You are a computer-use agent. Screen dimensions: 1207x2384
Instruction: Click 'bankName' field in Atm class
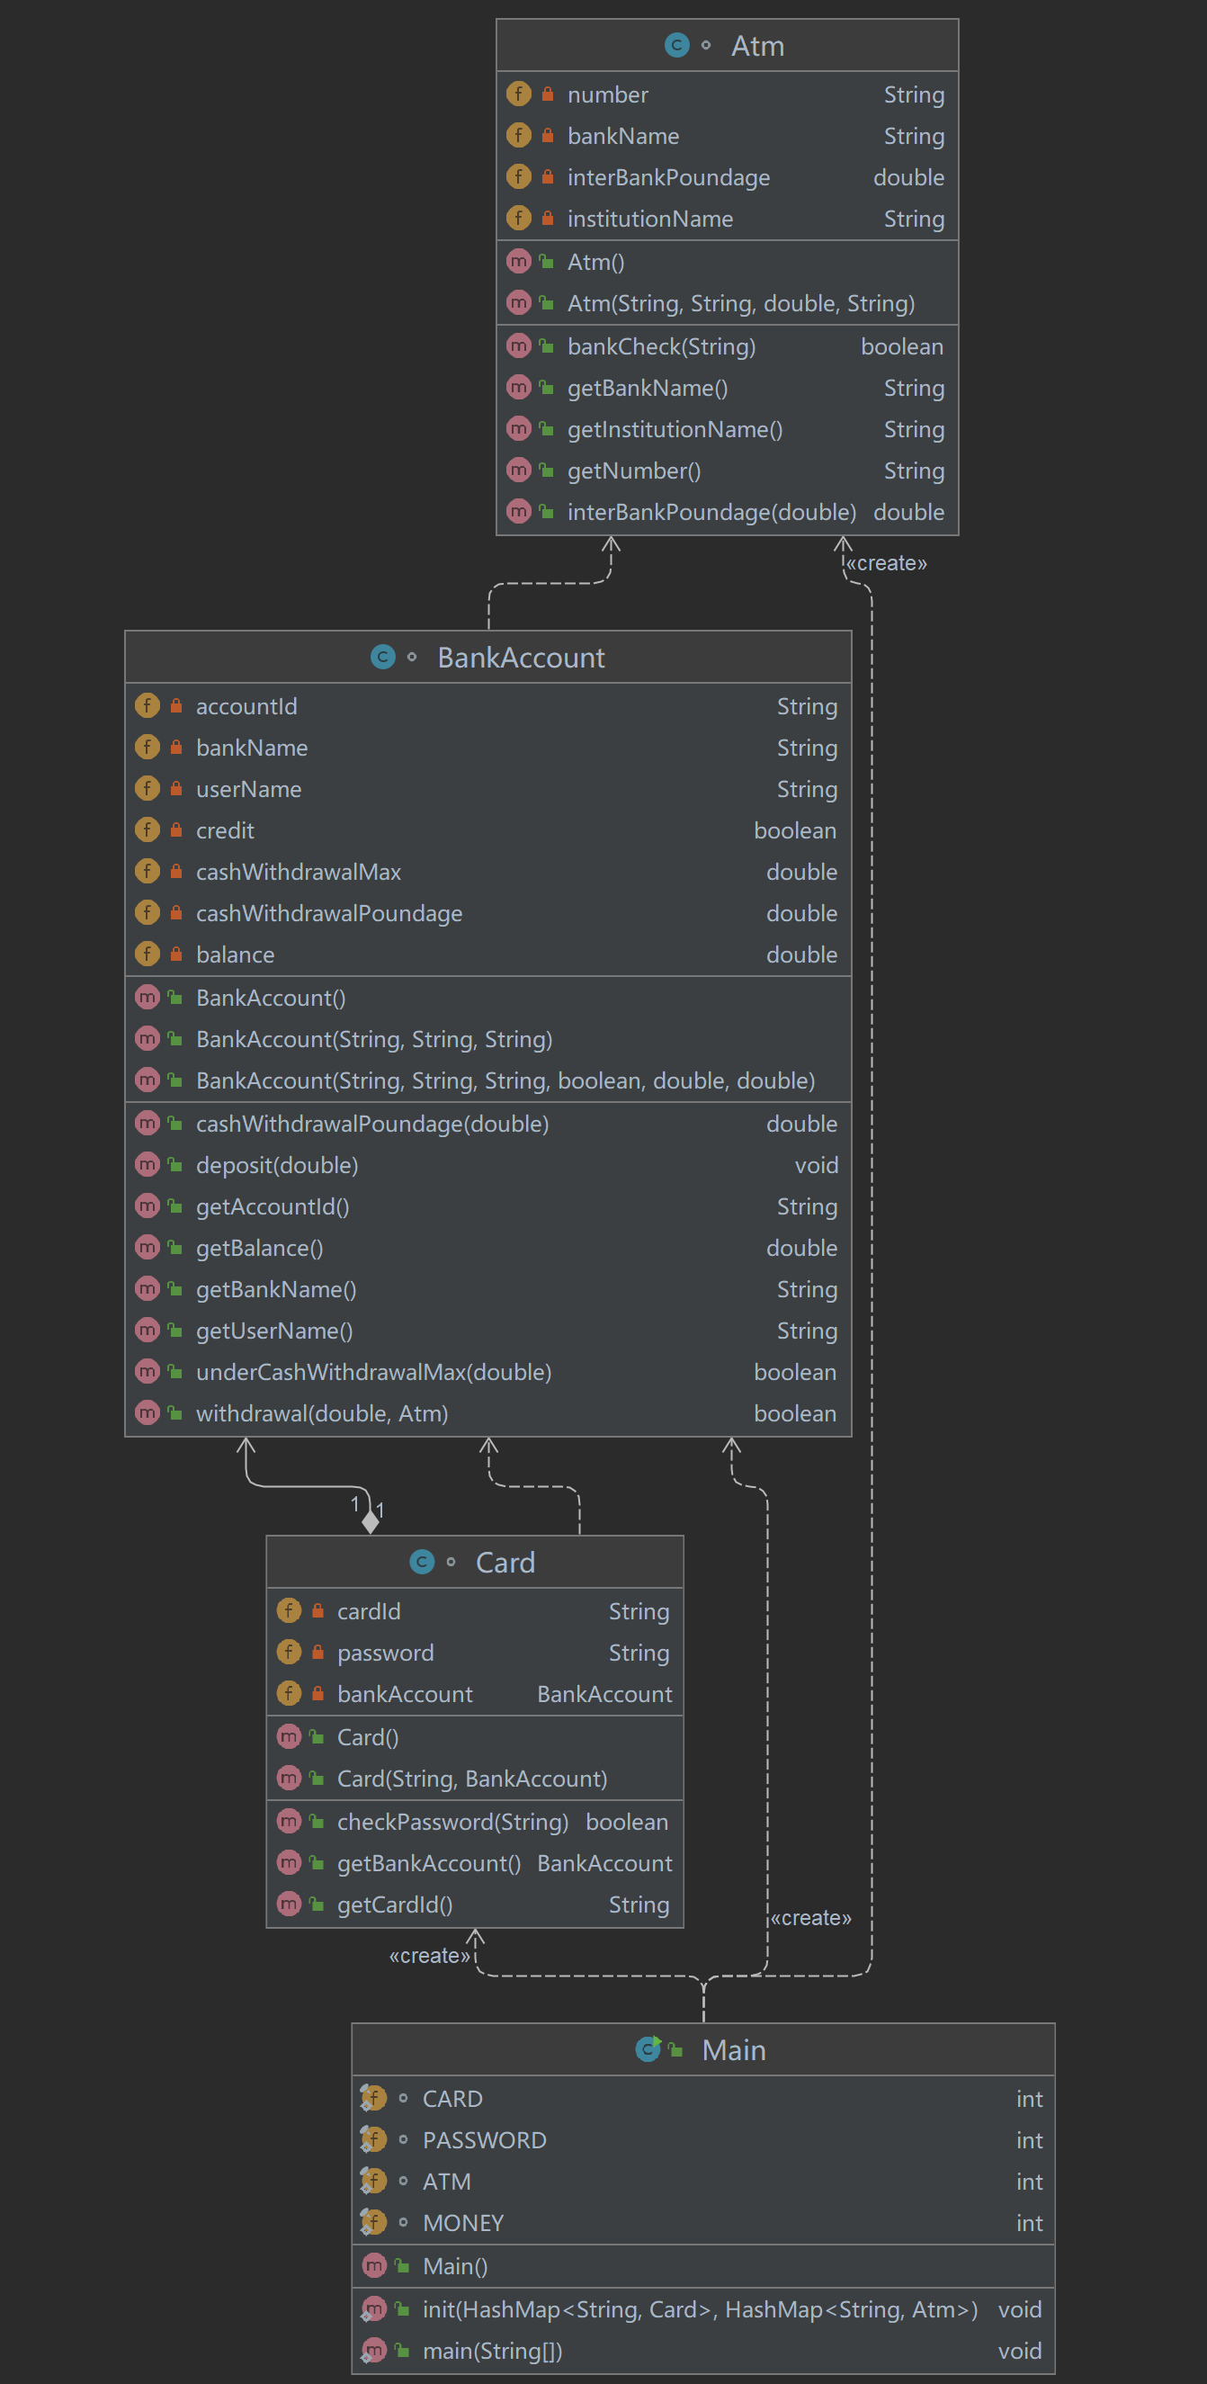tap(623, 136)
